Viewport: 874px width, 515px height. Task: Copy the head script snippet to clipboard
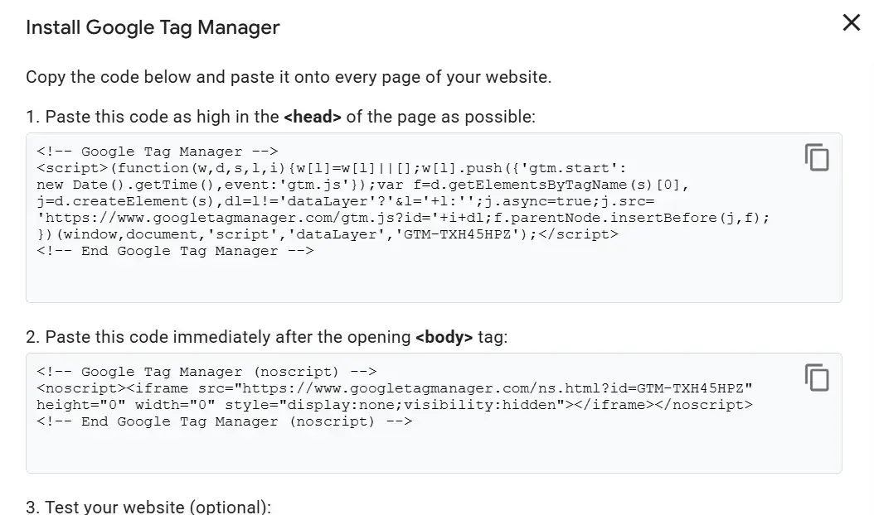817,157
